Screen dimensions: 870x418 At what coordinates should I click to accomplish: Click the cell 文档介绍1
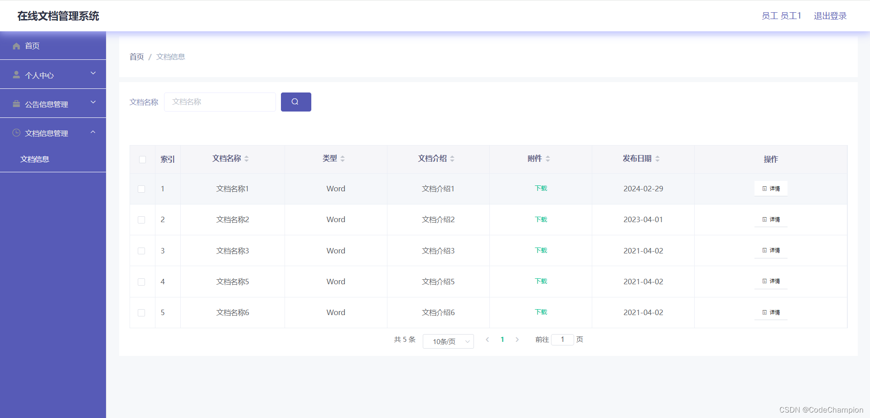click(x=438, y=189)
